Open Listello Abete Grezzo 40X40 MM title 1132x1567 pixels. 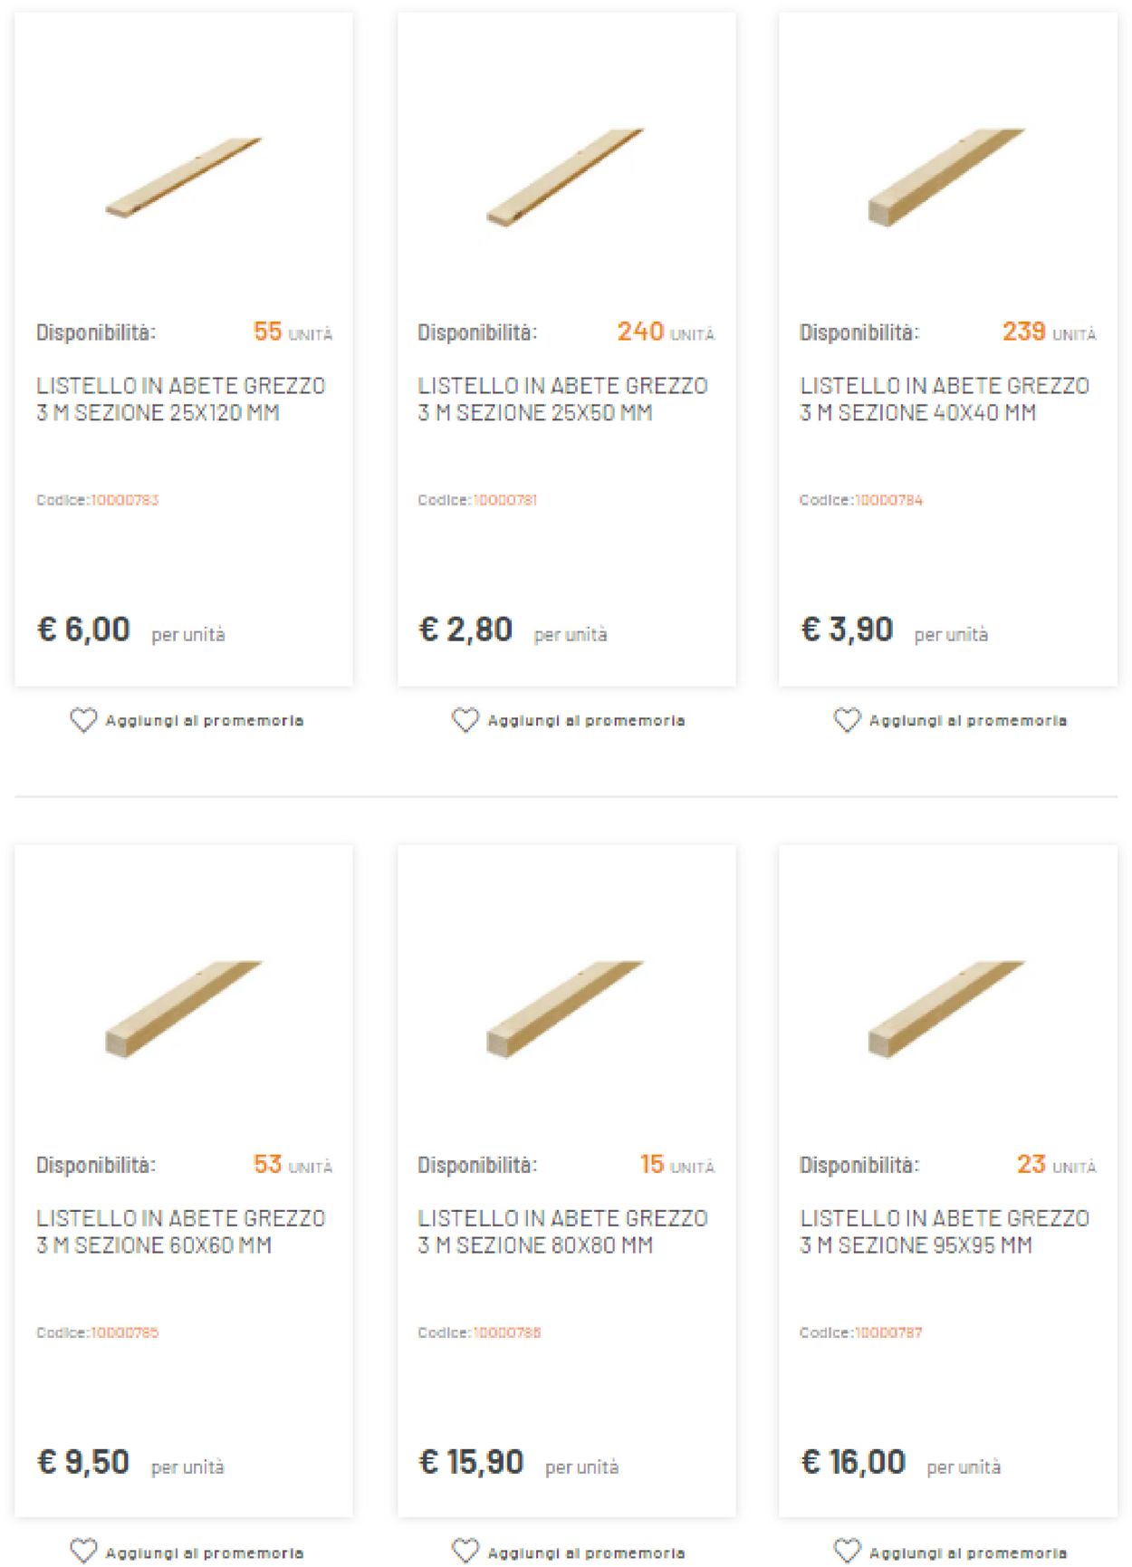(x=945, y=399)
